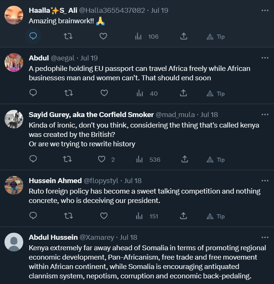Like Abdul's EU passport tweet

point(104,93)
